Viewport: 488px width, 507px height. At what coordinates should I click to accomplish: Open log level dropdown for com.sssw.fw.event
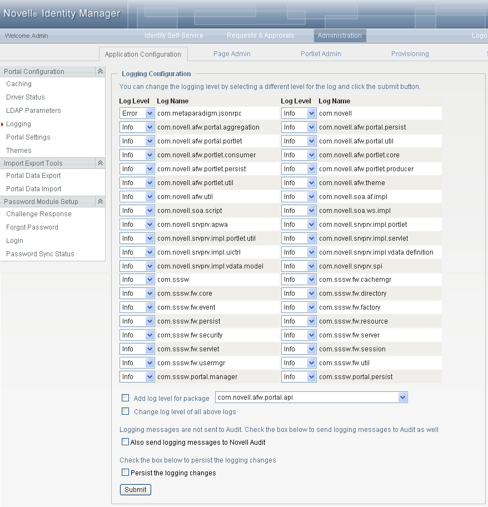(137, 307)
